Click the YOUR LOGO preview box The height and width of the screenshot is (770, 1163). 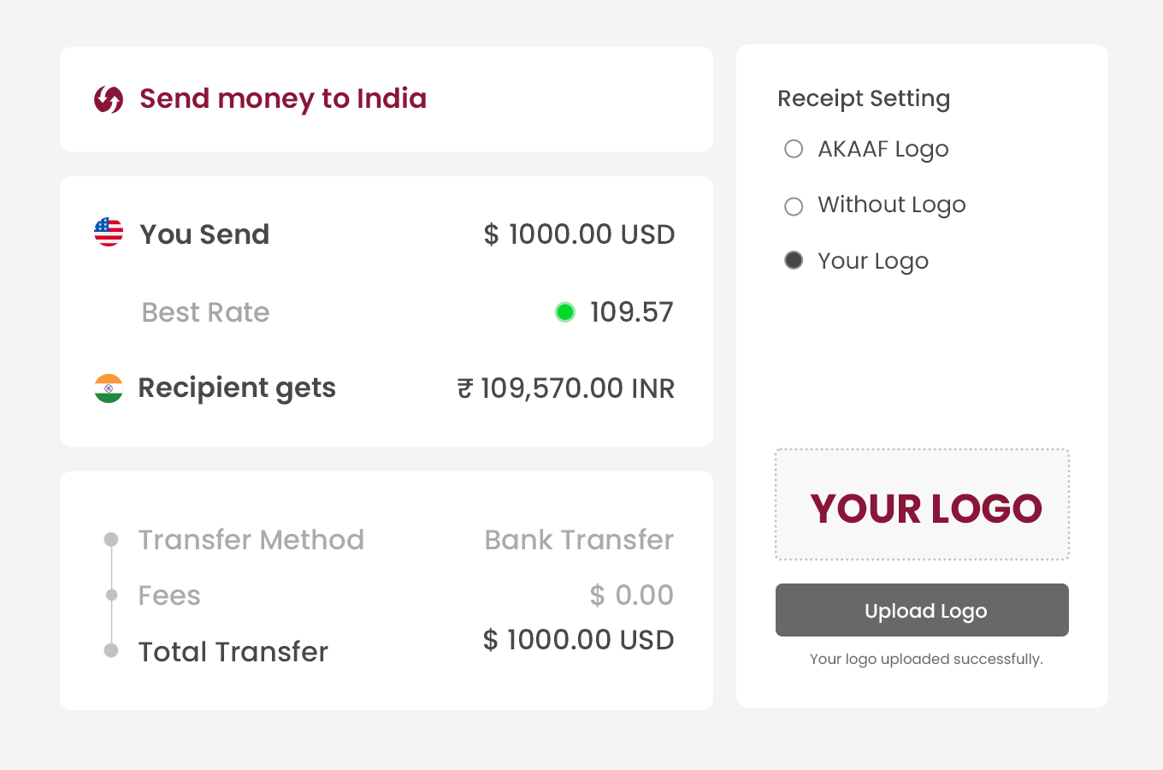(922, 505)
